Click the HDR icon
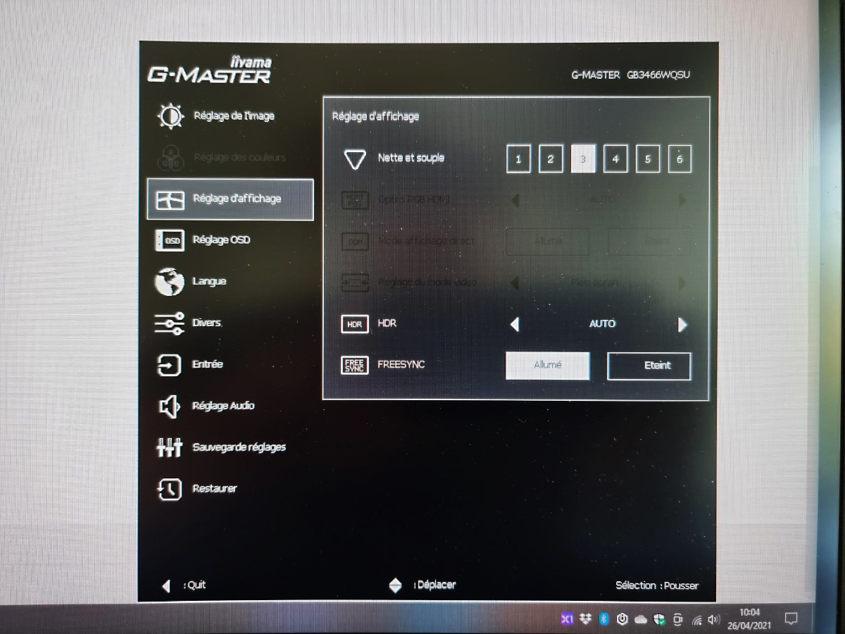The height and width of the screenshot is (634, 845). [354, 324]
